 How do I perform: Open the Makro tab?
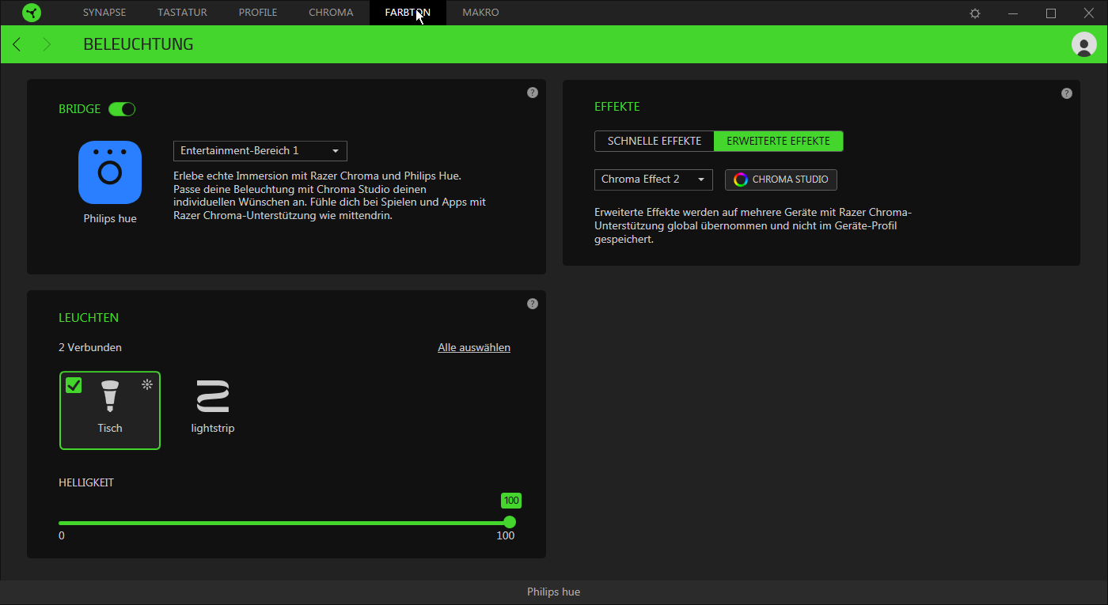pos(480,13)
